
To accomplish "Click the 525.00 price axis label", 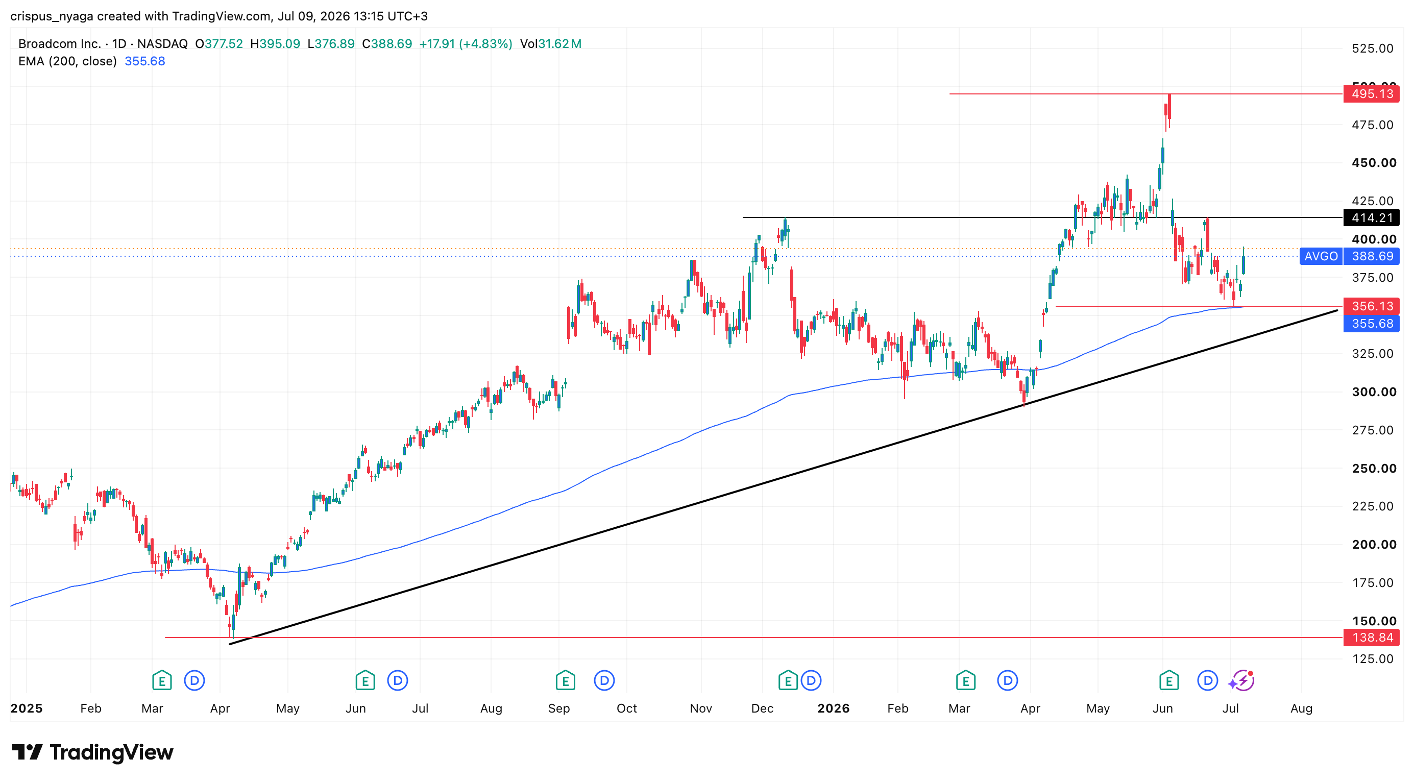I will click(1372, 48).
